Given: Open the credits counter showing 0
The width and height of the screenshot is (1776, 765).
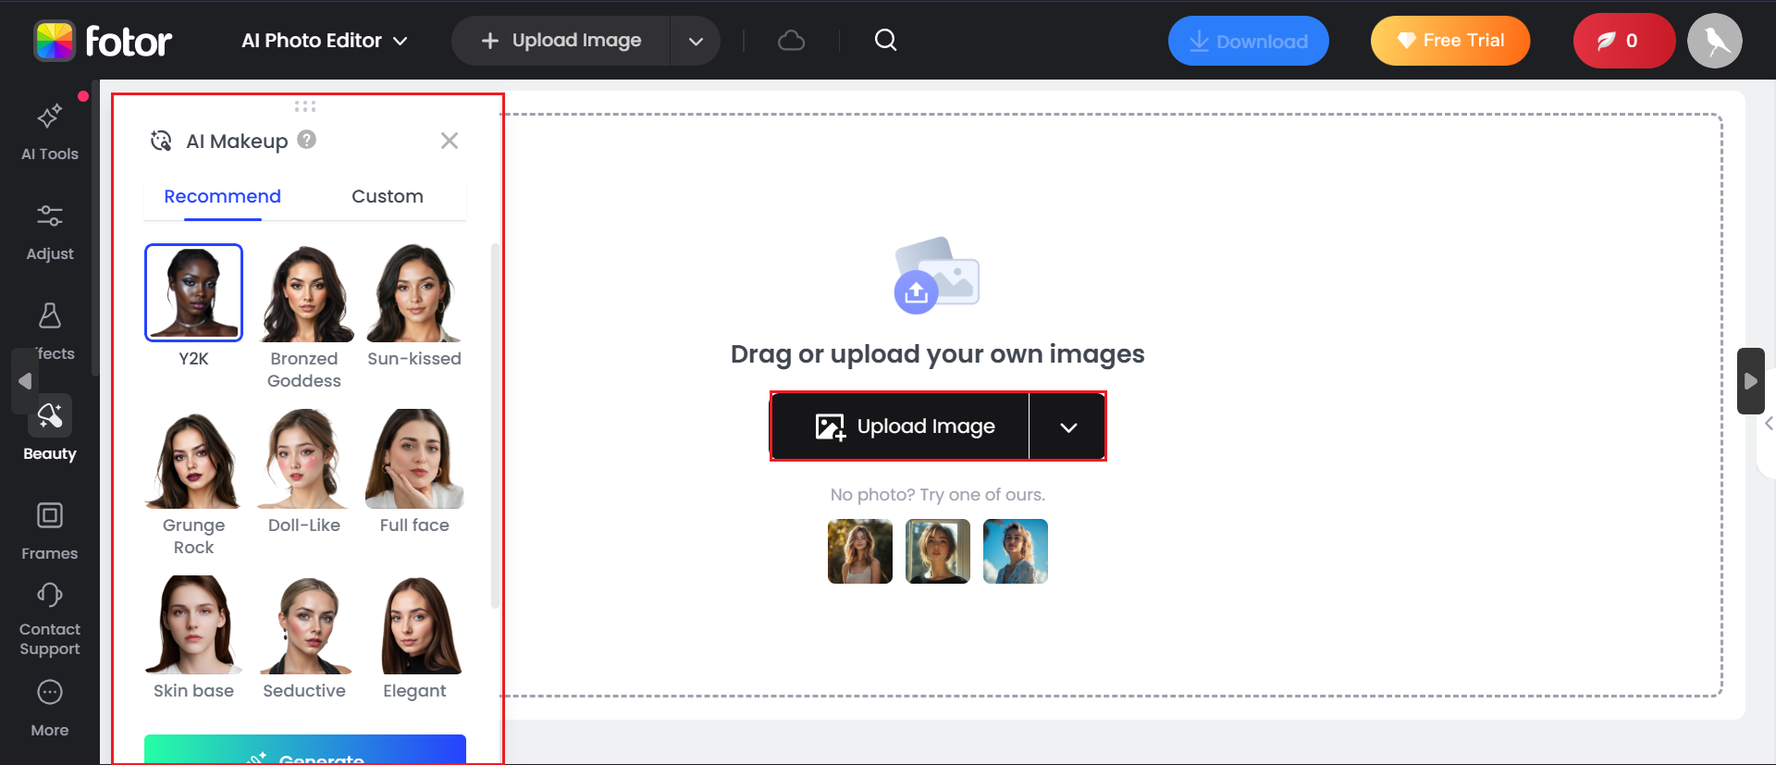Looking at the screenshot, I should click(x=1623, y=41).
